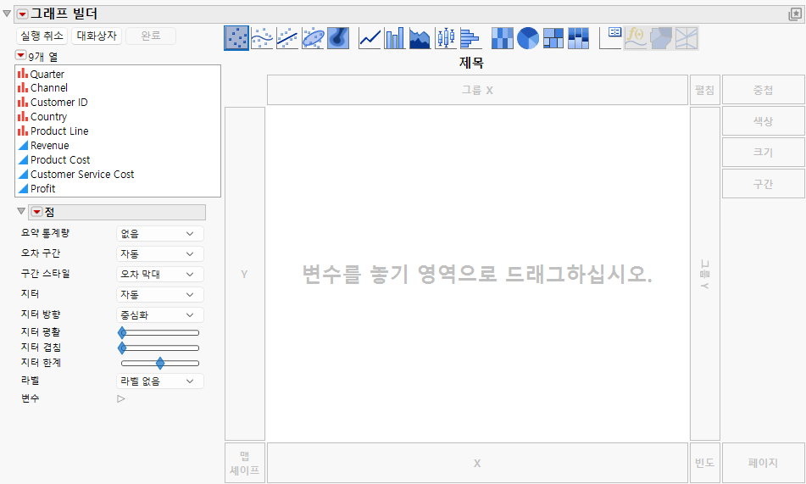Select the Line chart element icon
The image size is (806, 484).
(x=370, y=38)
